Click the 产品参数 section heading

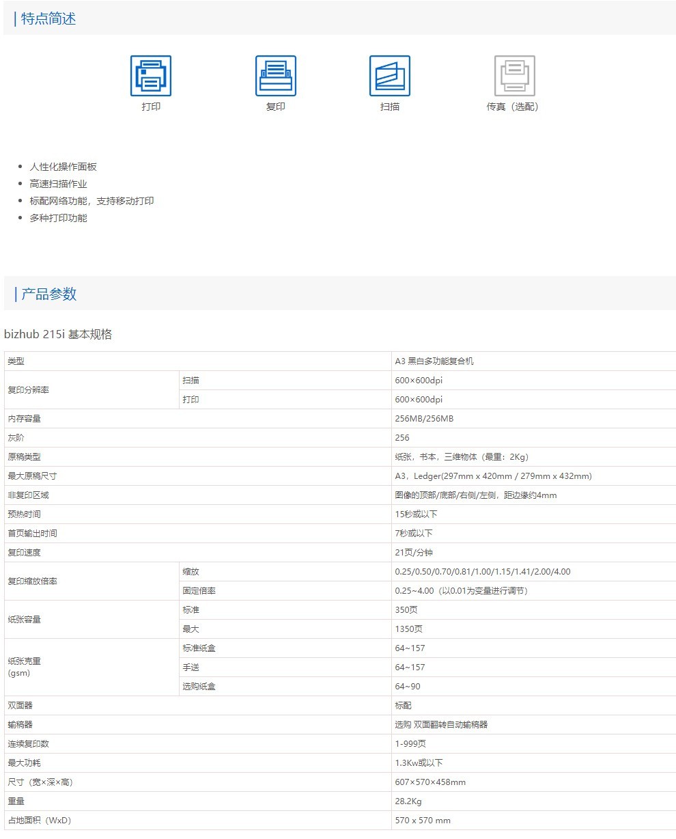click(x=48, y=294)
